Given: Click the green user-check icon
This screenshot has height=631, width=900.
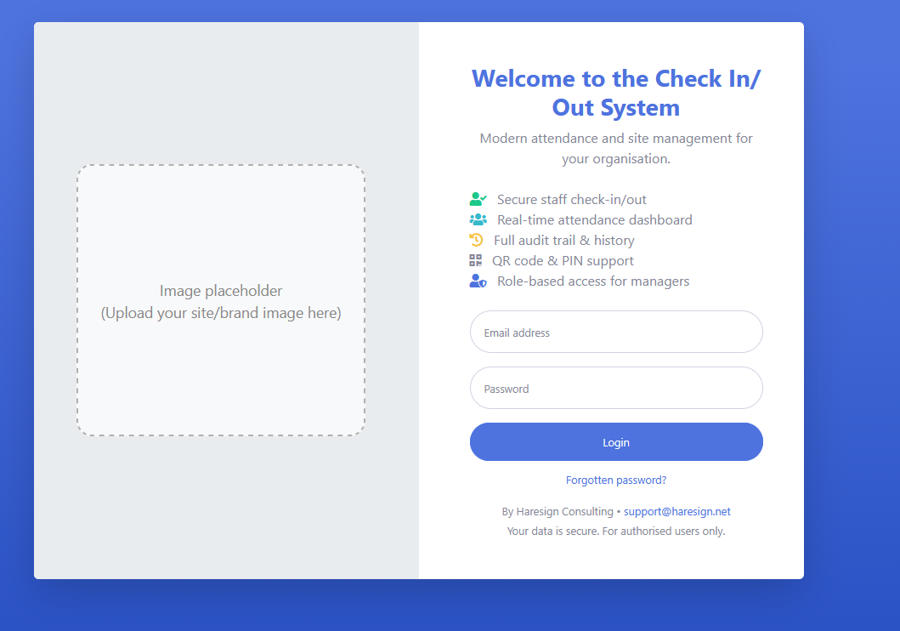Looking at the screenshot, I should [x=478, y=200].
